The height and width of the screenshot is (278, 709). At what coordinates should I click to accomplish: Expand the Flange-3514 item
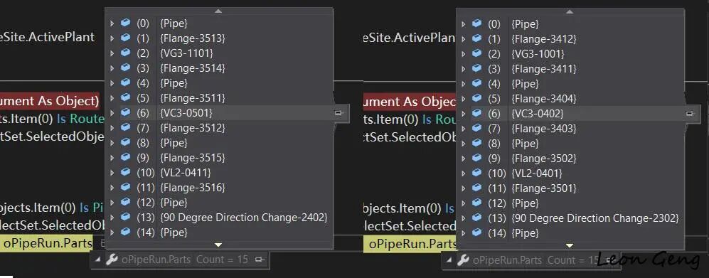(x=112, y=68)
